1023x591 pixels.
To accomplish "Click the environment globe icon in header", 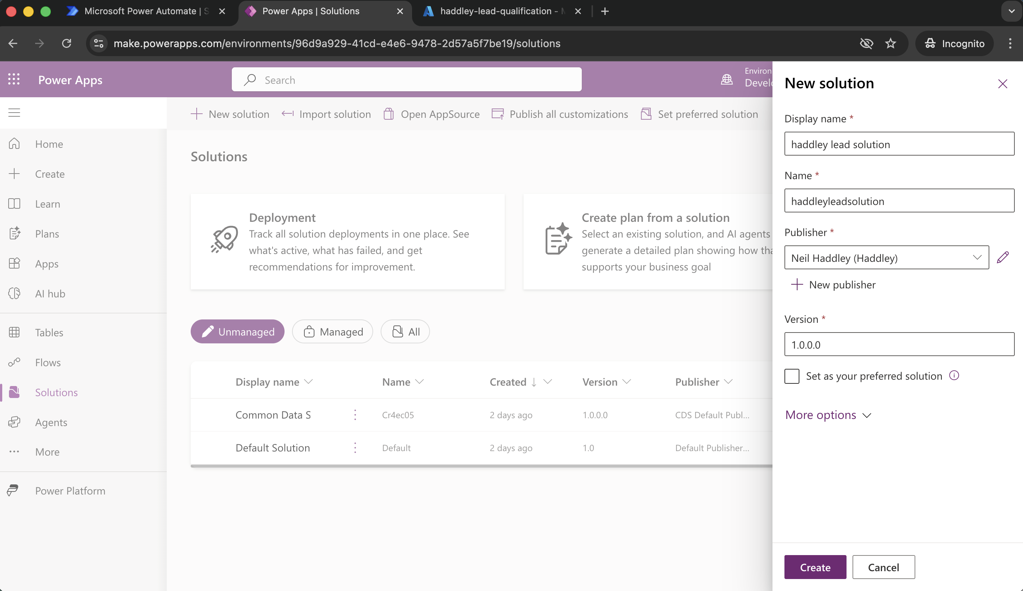I will 726,79.
